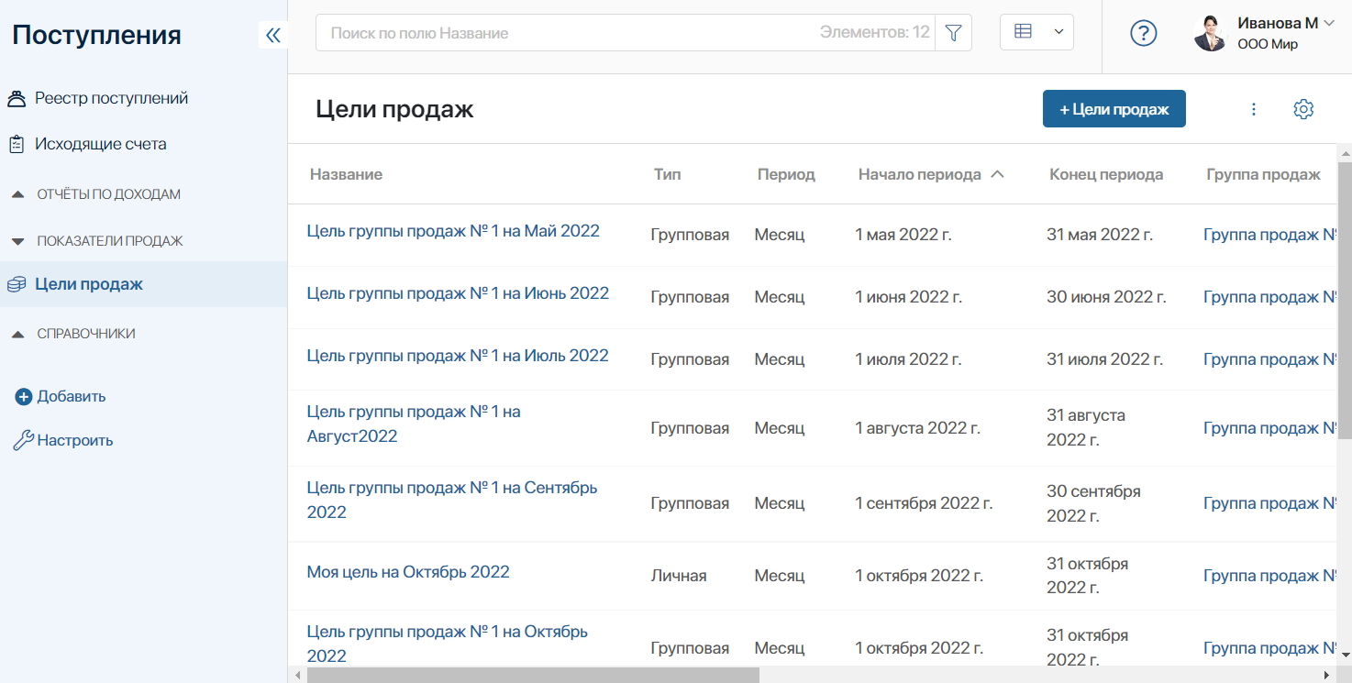Image resolution: width=1352 pixels, height=683 pixels.
Task: Open the filter funnel icon in search
Action: pos(953,33)
